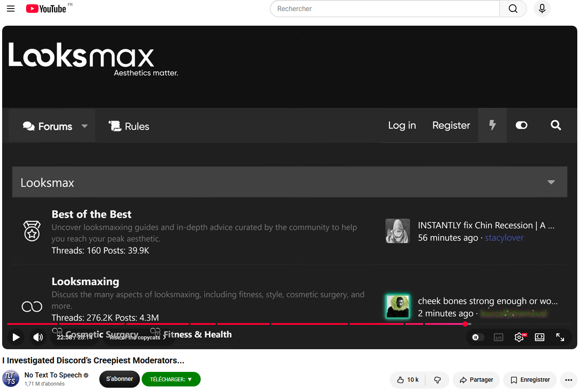Click the Log in link
The image size is (579, 392).
tap(402, 125)
